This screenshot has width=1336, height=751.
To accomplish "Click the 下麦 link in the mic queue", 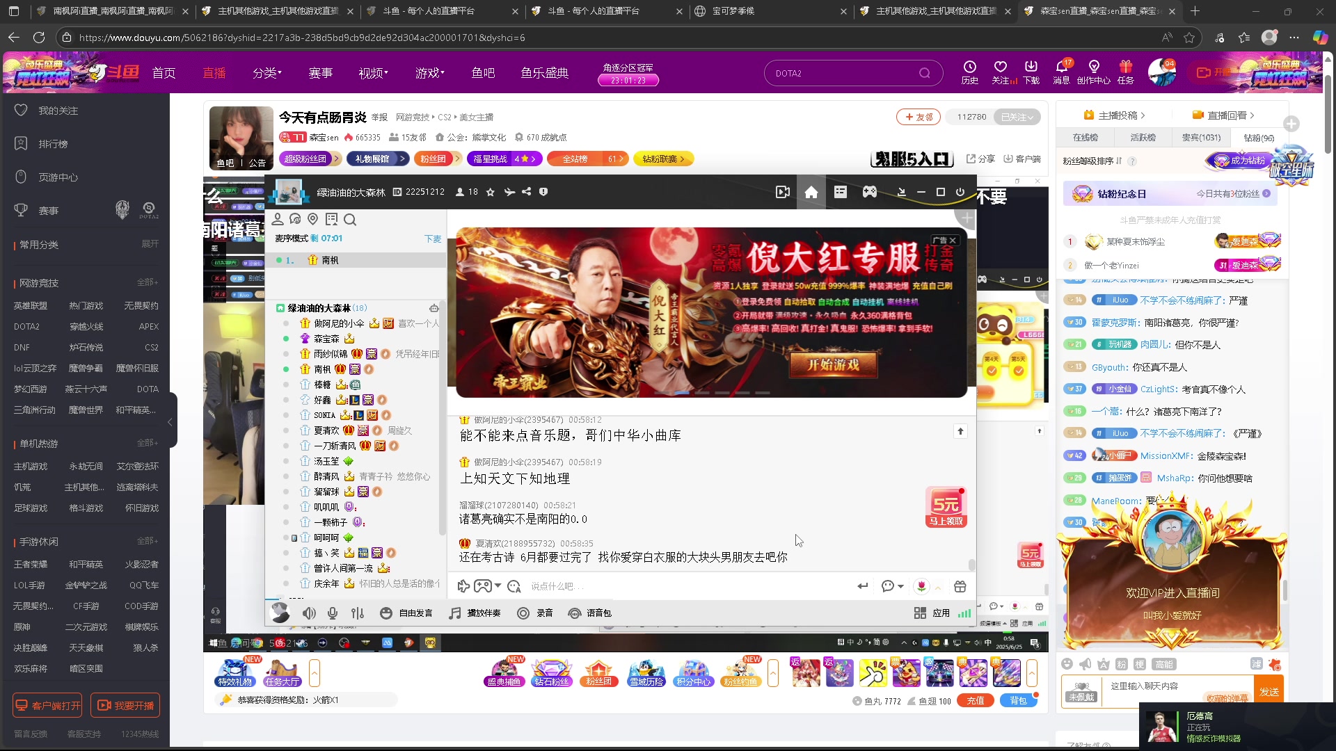I will (433, 239).
